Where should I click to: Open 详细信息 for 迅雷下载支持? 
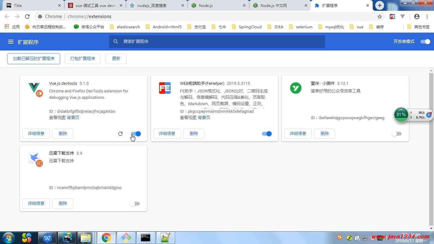tap(36, 204)
